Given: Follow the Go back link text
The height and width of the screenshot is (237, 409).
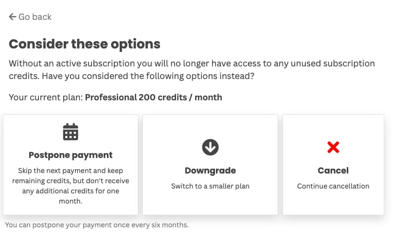Looking at the screenshot, I should tap(35, 17).
